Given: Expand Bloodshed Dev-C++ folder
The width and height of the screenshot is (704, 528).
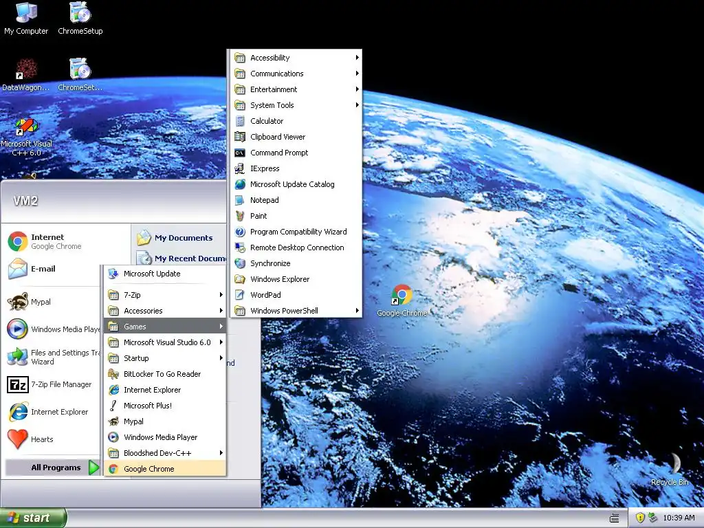Looking at the screenshot, I should (165, 453).
